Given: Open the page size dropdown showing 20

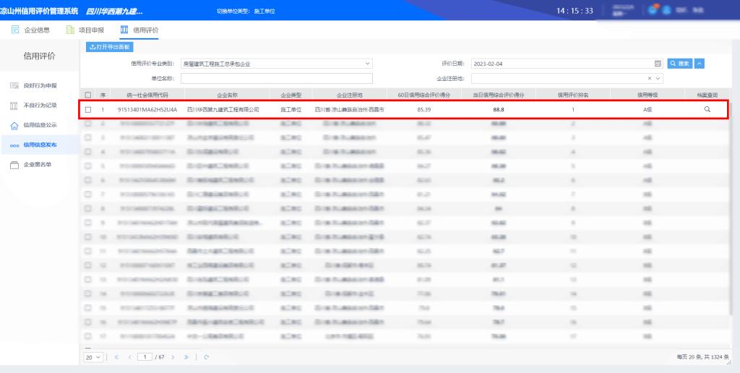Looking at the screenshot, I should point(93,357).
